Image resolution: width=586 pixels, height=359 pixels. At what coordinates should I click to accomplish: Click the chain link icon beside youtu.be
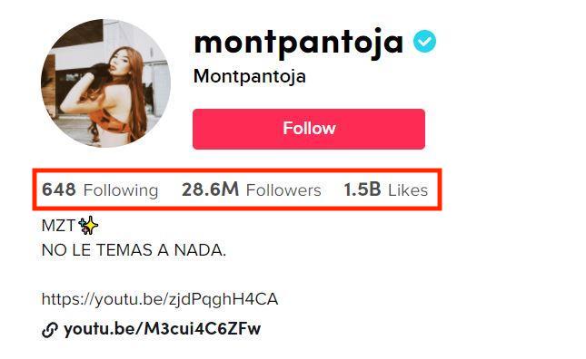pos(50,330)
